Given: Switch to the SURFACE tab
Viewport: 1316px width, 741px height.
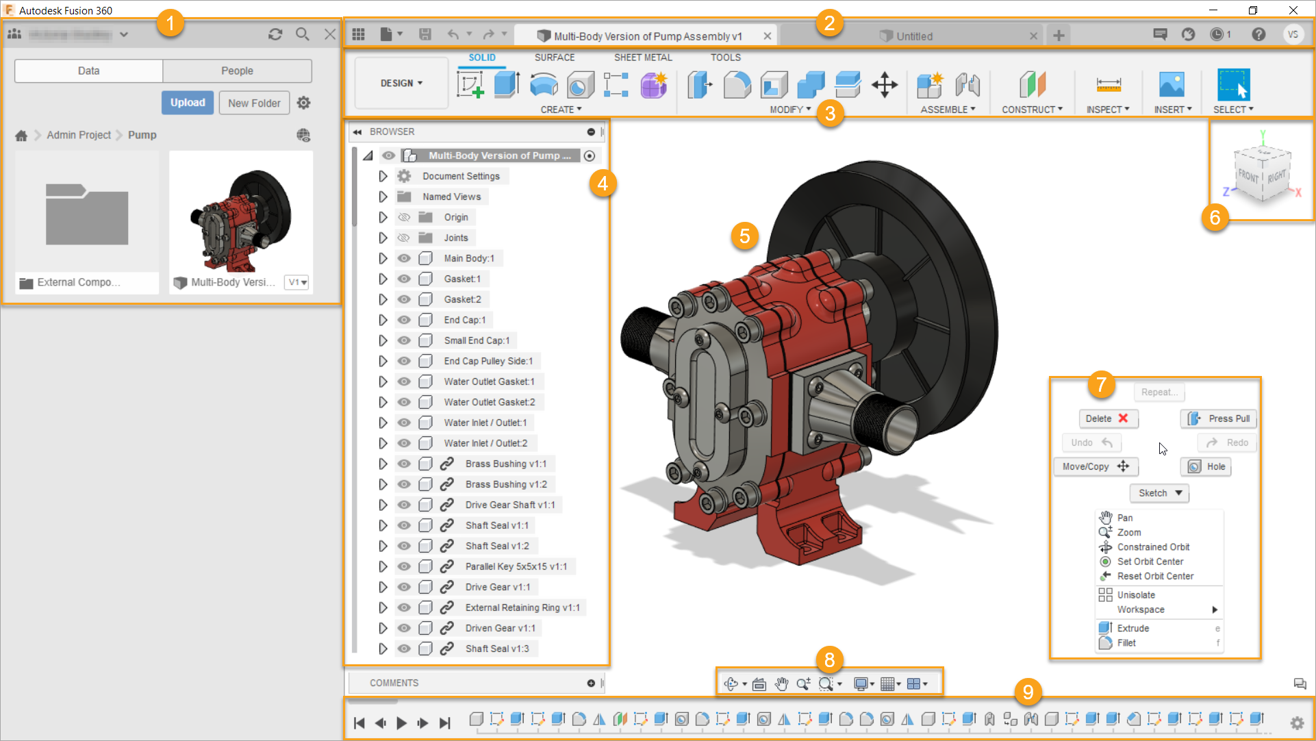Looking at the screenshot, I should [554, 57].
